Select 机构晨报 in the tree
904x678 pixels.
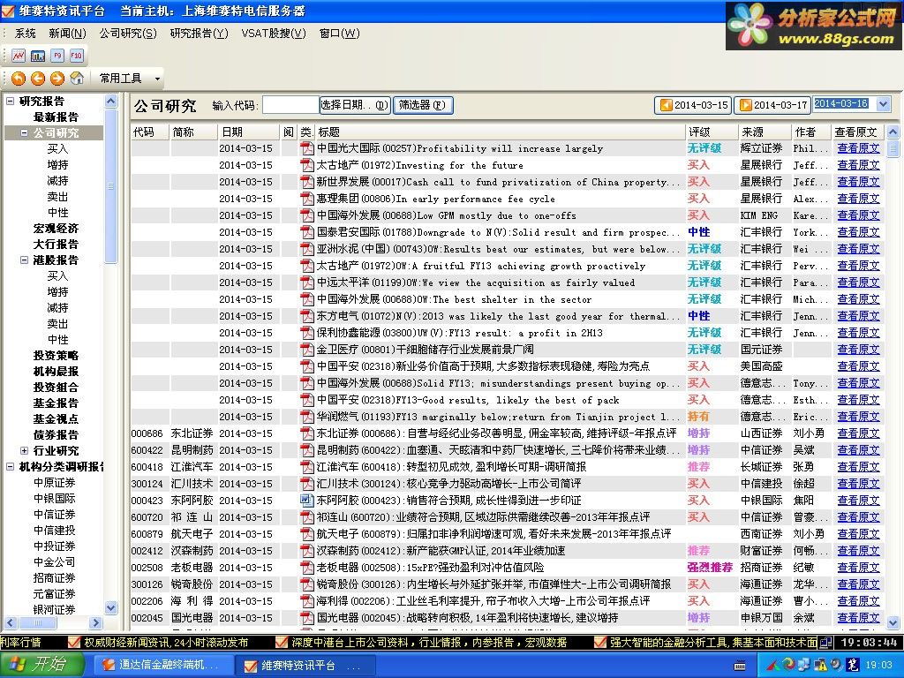click(56, 372)
